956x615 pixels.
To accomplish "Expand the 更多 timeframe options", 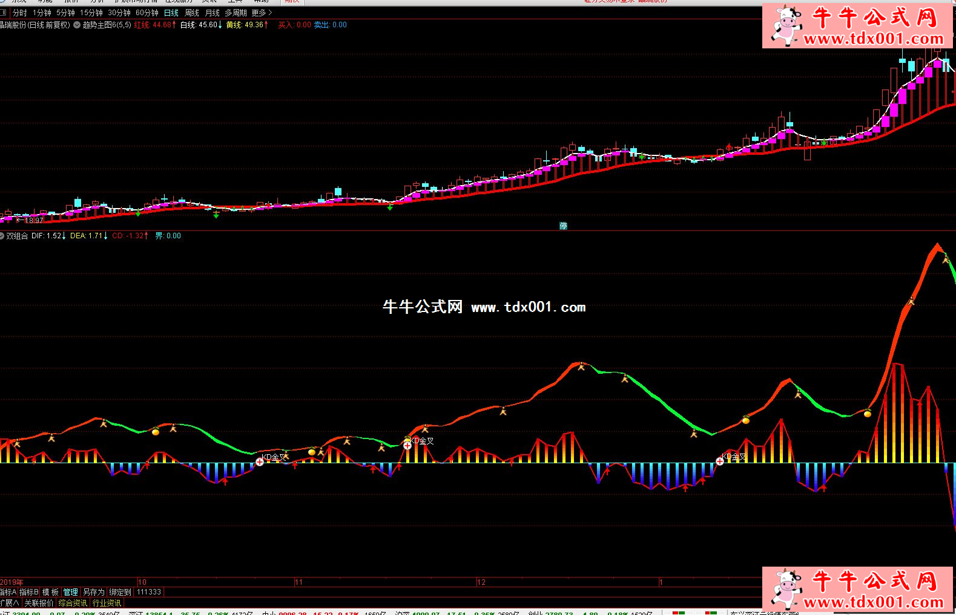I will tap(262, 13).
